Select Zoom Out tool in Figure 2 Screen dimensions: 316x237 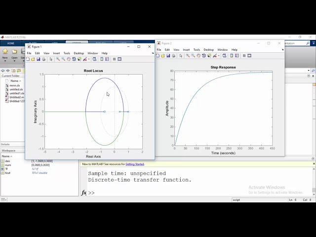[193, 56]
